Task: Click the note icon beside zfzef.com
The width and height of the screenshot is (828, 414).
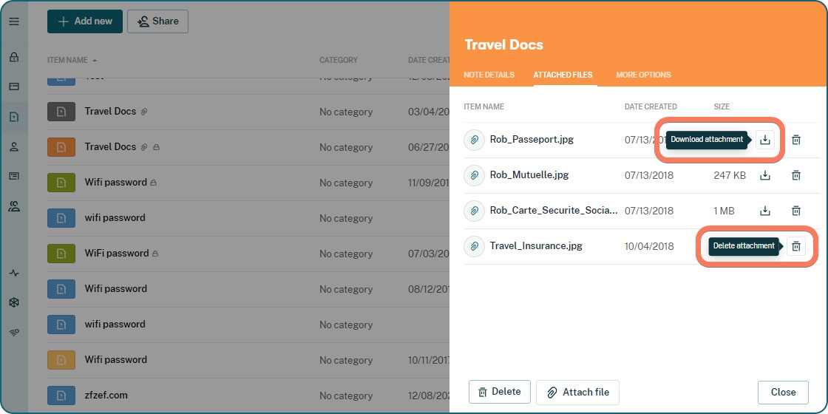Action: [x=61, y=395]
